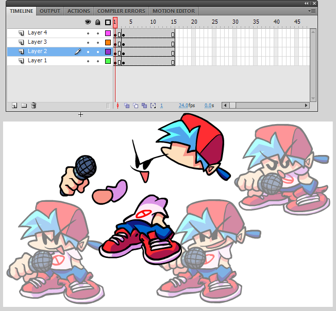Screen dimensions: 336x311
Task: Switch to the TIMELINE tab
Action: (x=22, y=11)
